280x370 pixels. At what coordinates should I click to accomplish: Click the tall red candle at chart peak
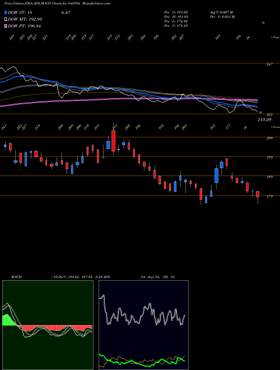click(x=113, y=141)
